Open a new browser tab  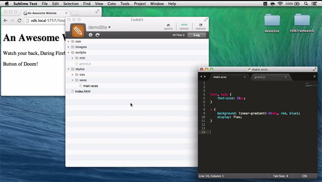tap(75, 13)
